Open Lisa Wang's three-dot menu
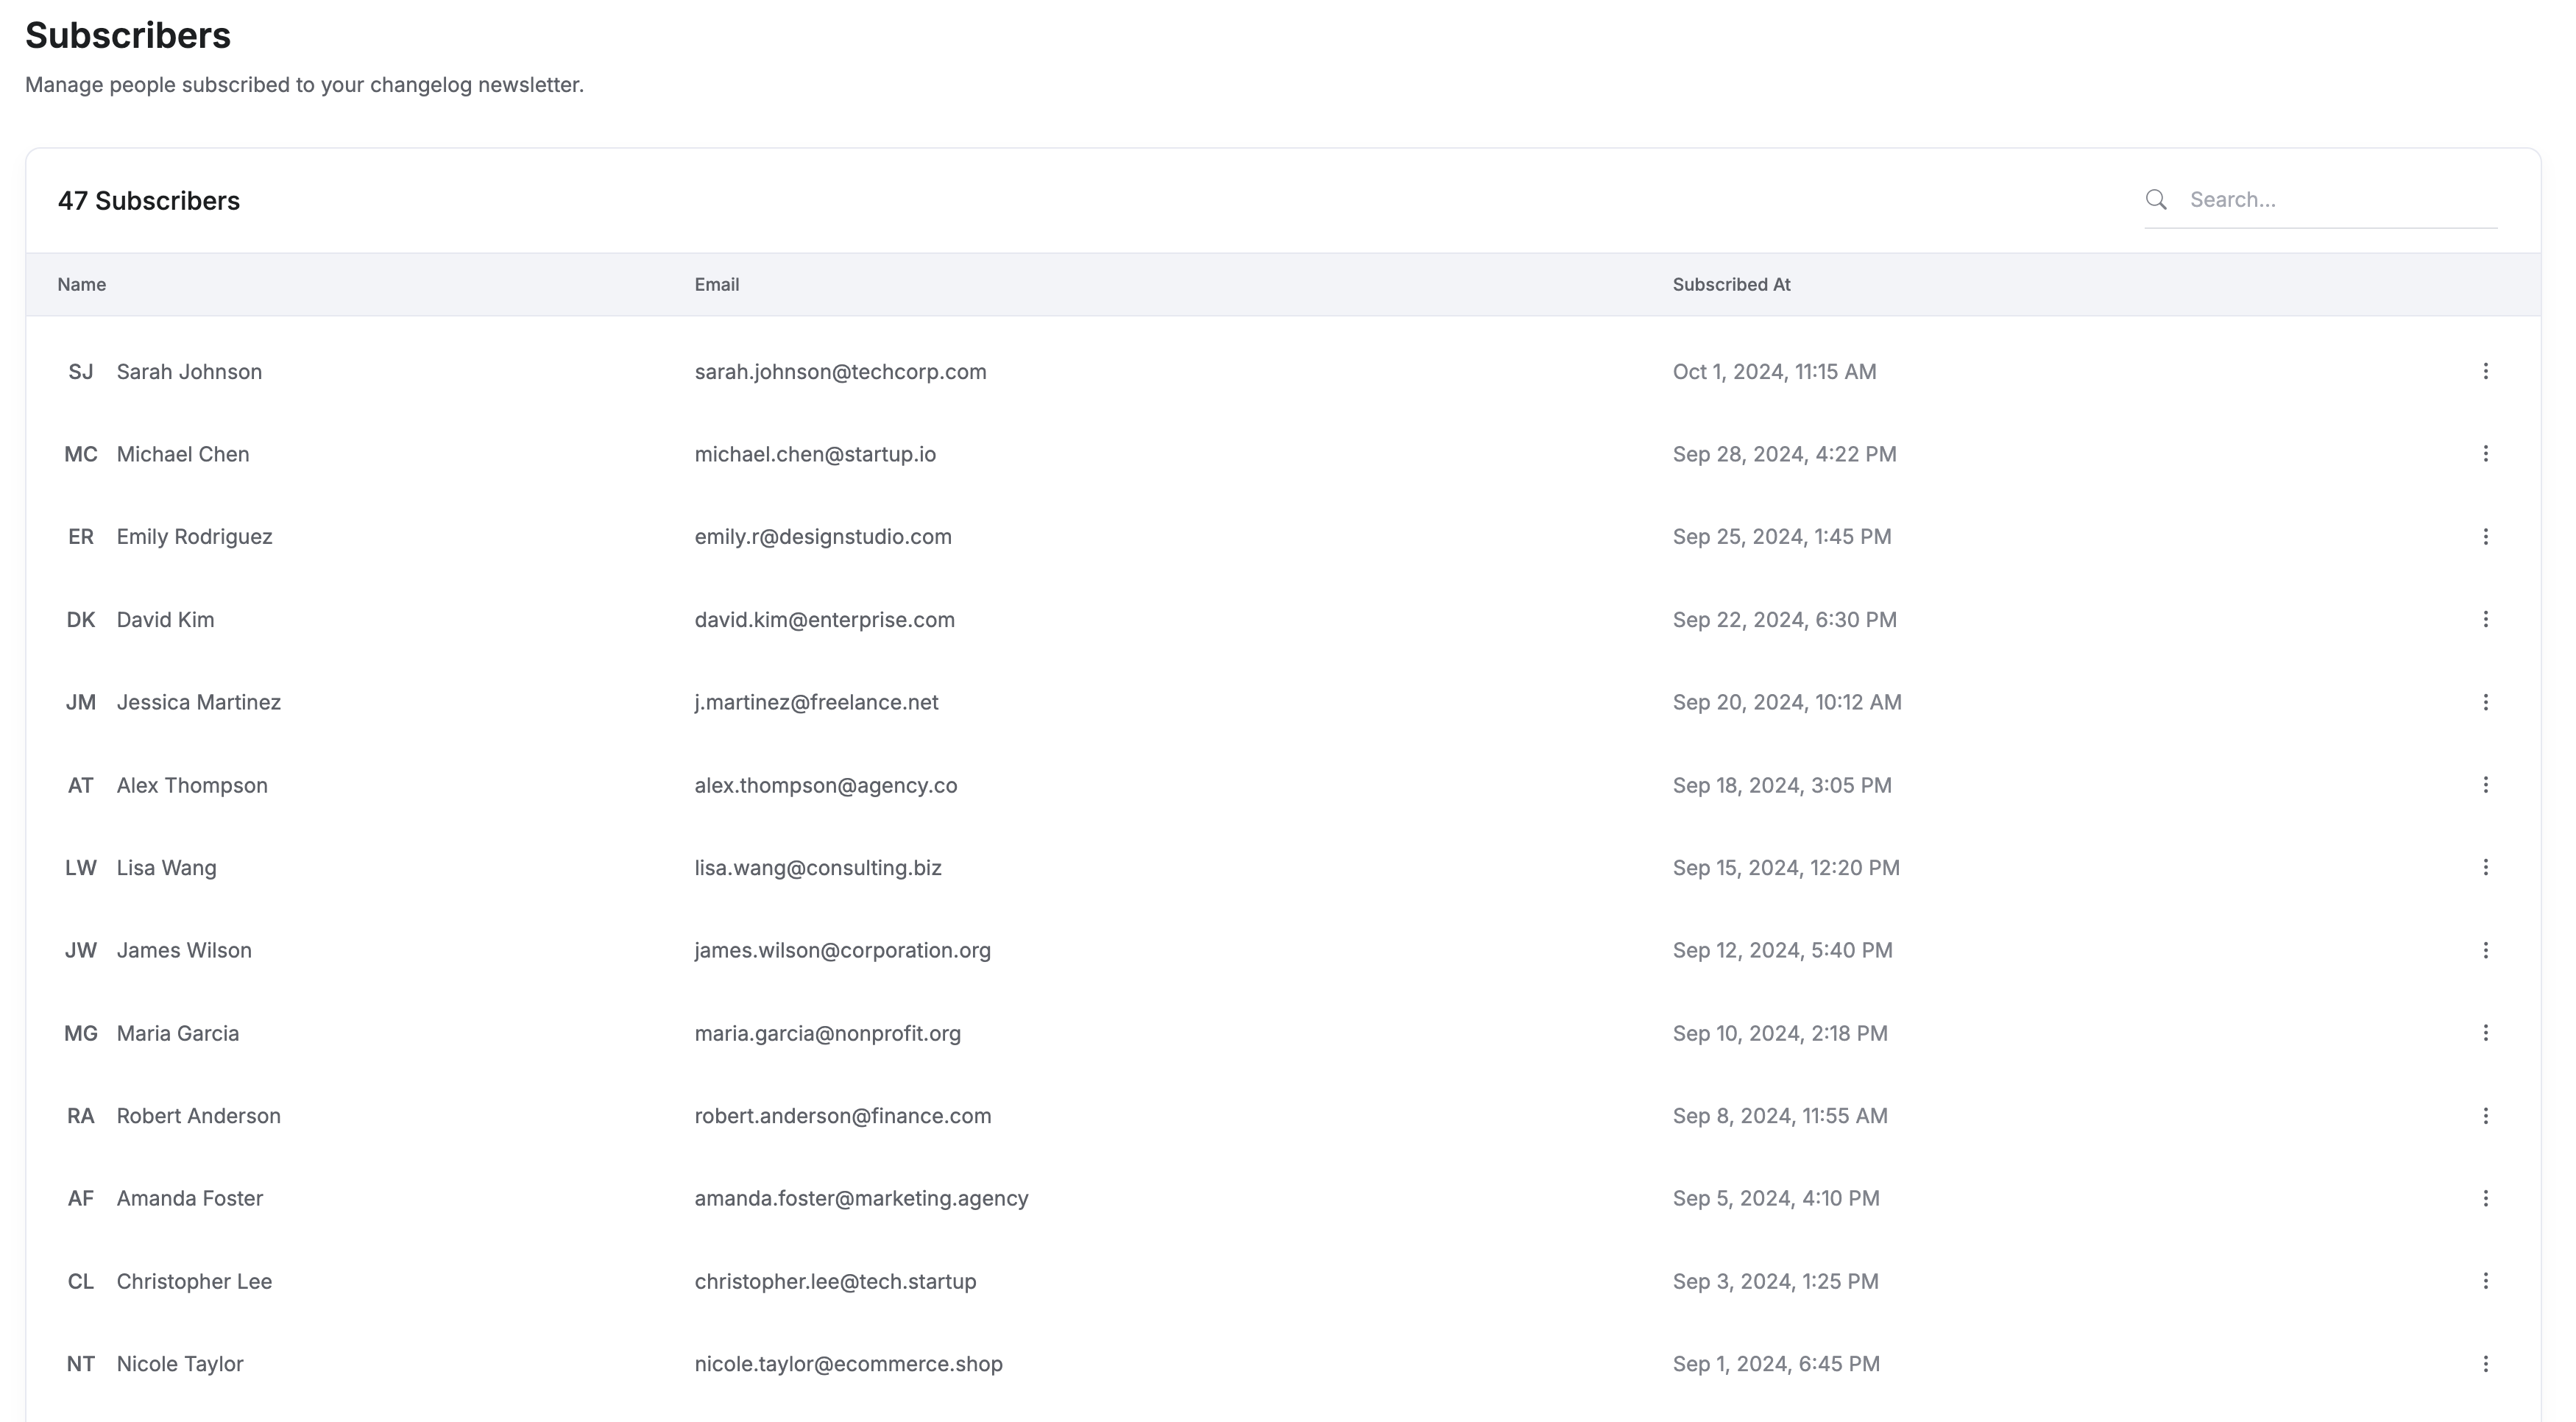Screen dimensions: 2576x1422 point(2485,867)
